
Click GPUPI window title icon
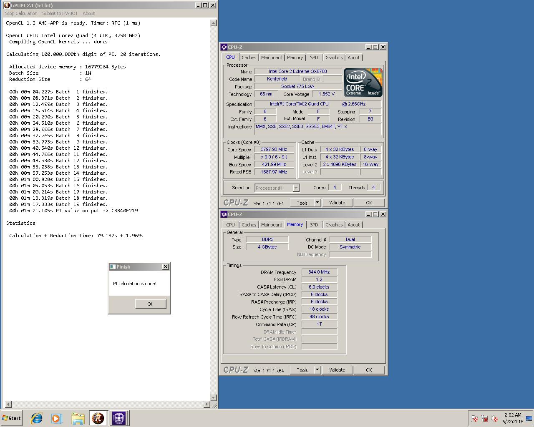coord(7,5)
